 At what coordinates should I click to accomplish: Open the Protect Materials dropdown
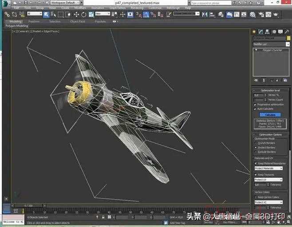coord(268,168)
